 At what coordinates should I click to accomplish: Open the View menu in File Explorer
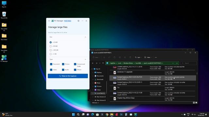coord(148,57)
